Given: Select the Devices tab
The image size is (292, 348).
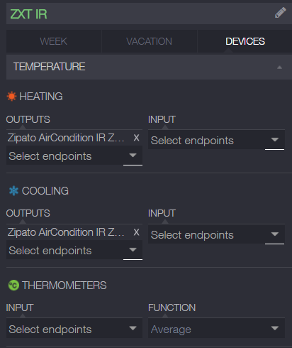Looking at the screenshot, I should (245, 41).
